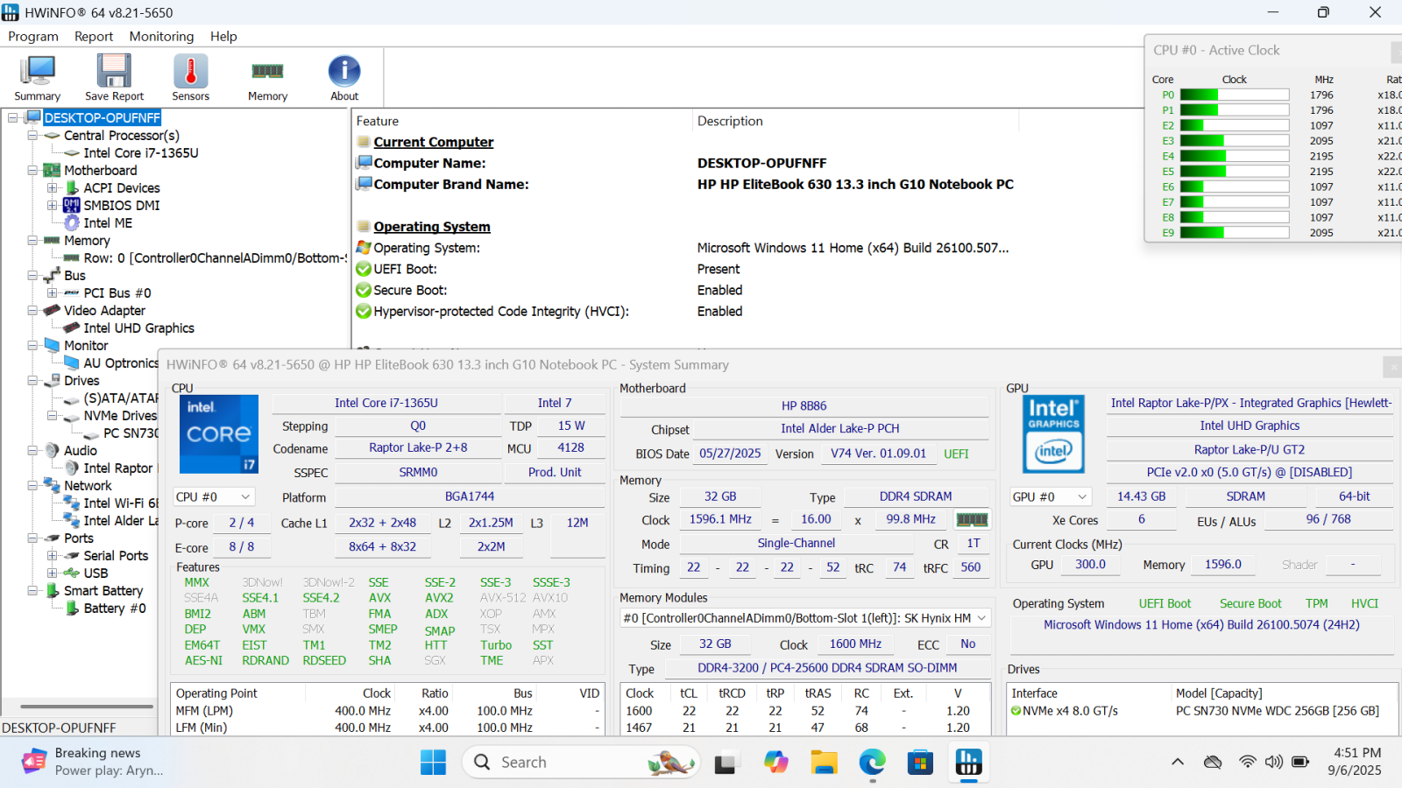Open the GPU #0 selector dropdown
This screenshot has height=788, width=1402.
point(1051,496)
